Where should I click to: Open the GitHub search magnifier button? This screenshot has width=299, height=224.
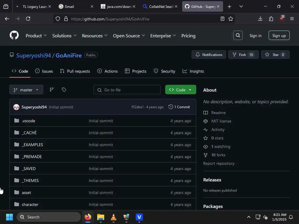click(238, 35)
